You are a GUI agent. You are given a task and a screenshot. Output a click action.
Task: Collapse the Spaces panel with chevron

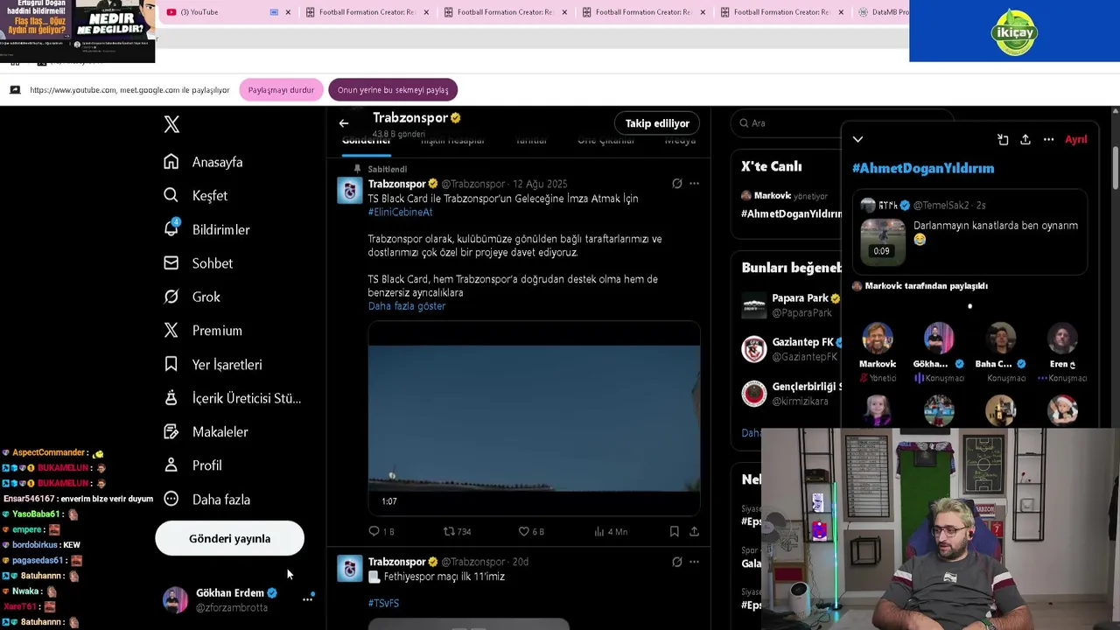857,139
